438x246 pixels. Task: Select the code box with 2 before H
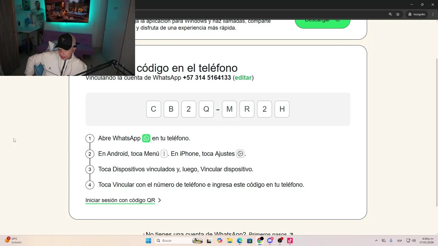(265, 109)
